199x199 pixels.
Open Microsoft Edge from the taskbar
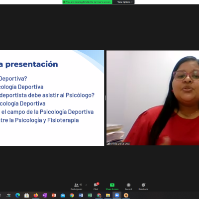click(x=17, y=196)
